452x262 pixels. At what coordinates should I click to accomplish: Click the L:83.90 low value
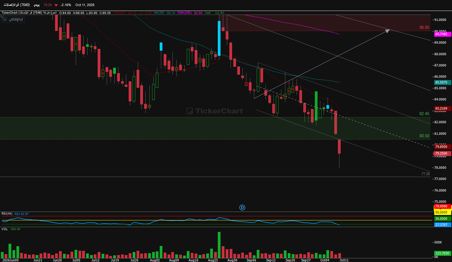click(x=92, y=13)
